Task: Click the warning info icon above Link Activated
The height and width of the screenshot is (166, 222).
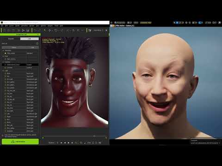Action: tap(2, 136)
